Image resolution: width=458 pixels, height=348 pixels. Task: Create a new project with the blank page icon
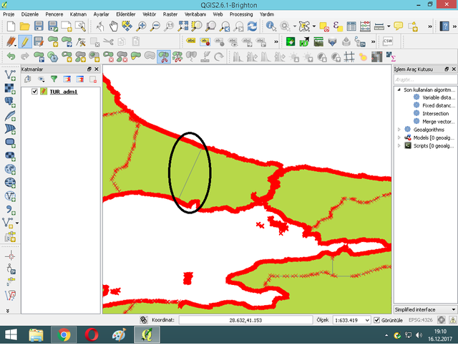click(x=11, y=26)
